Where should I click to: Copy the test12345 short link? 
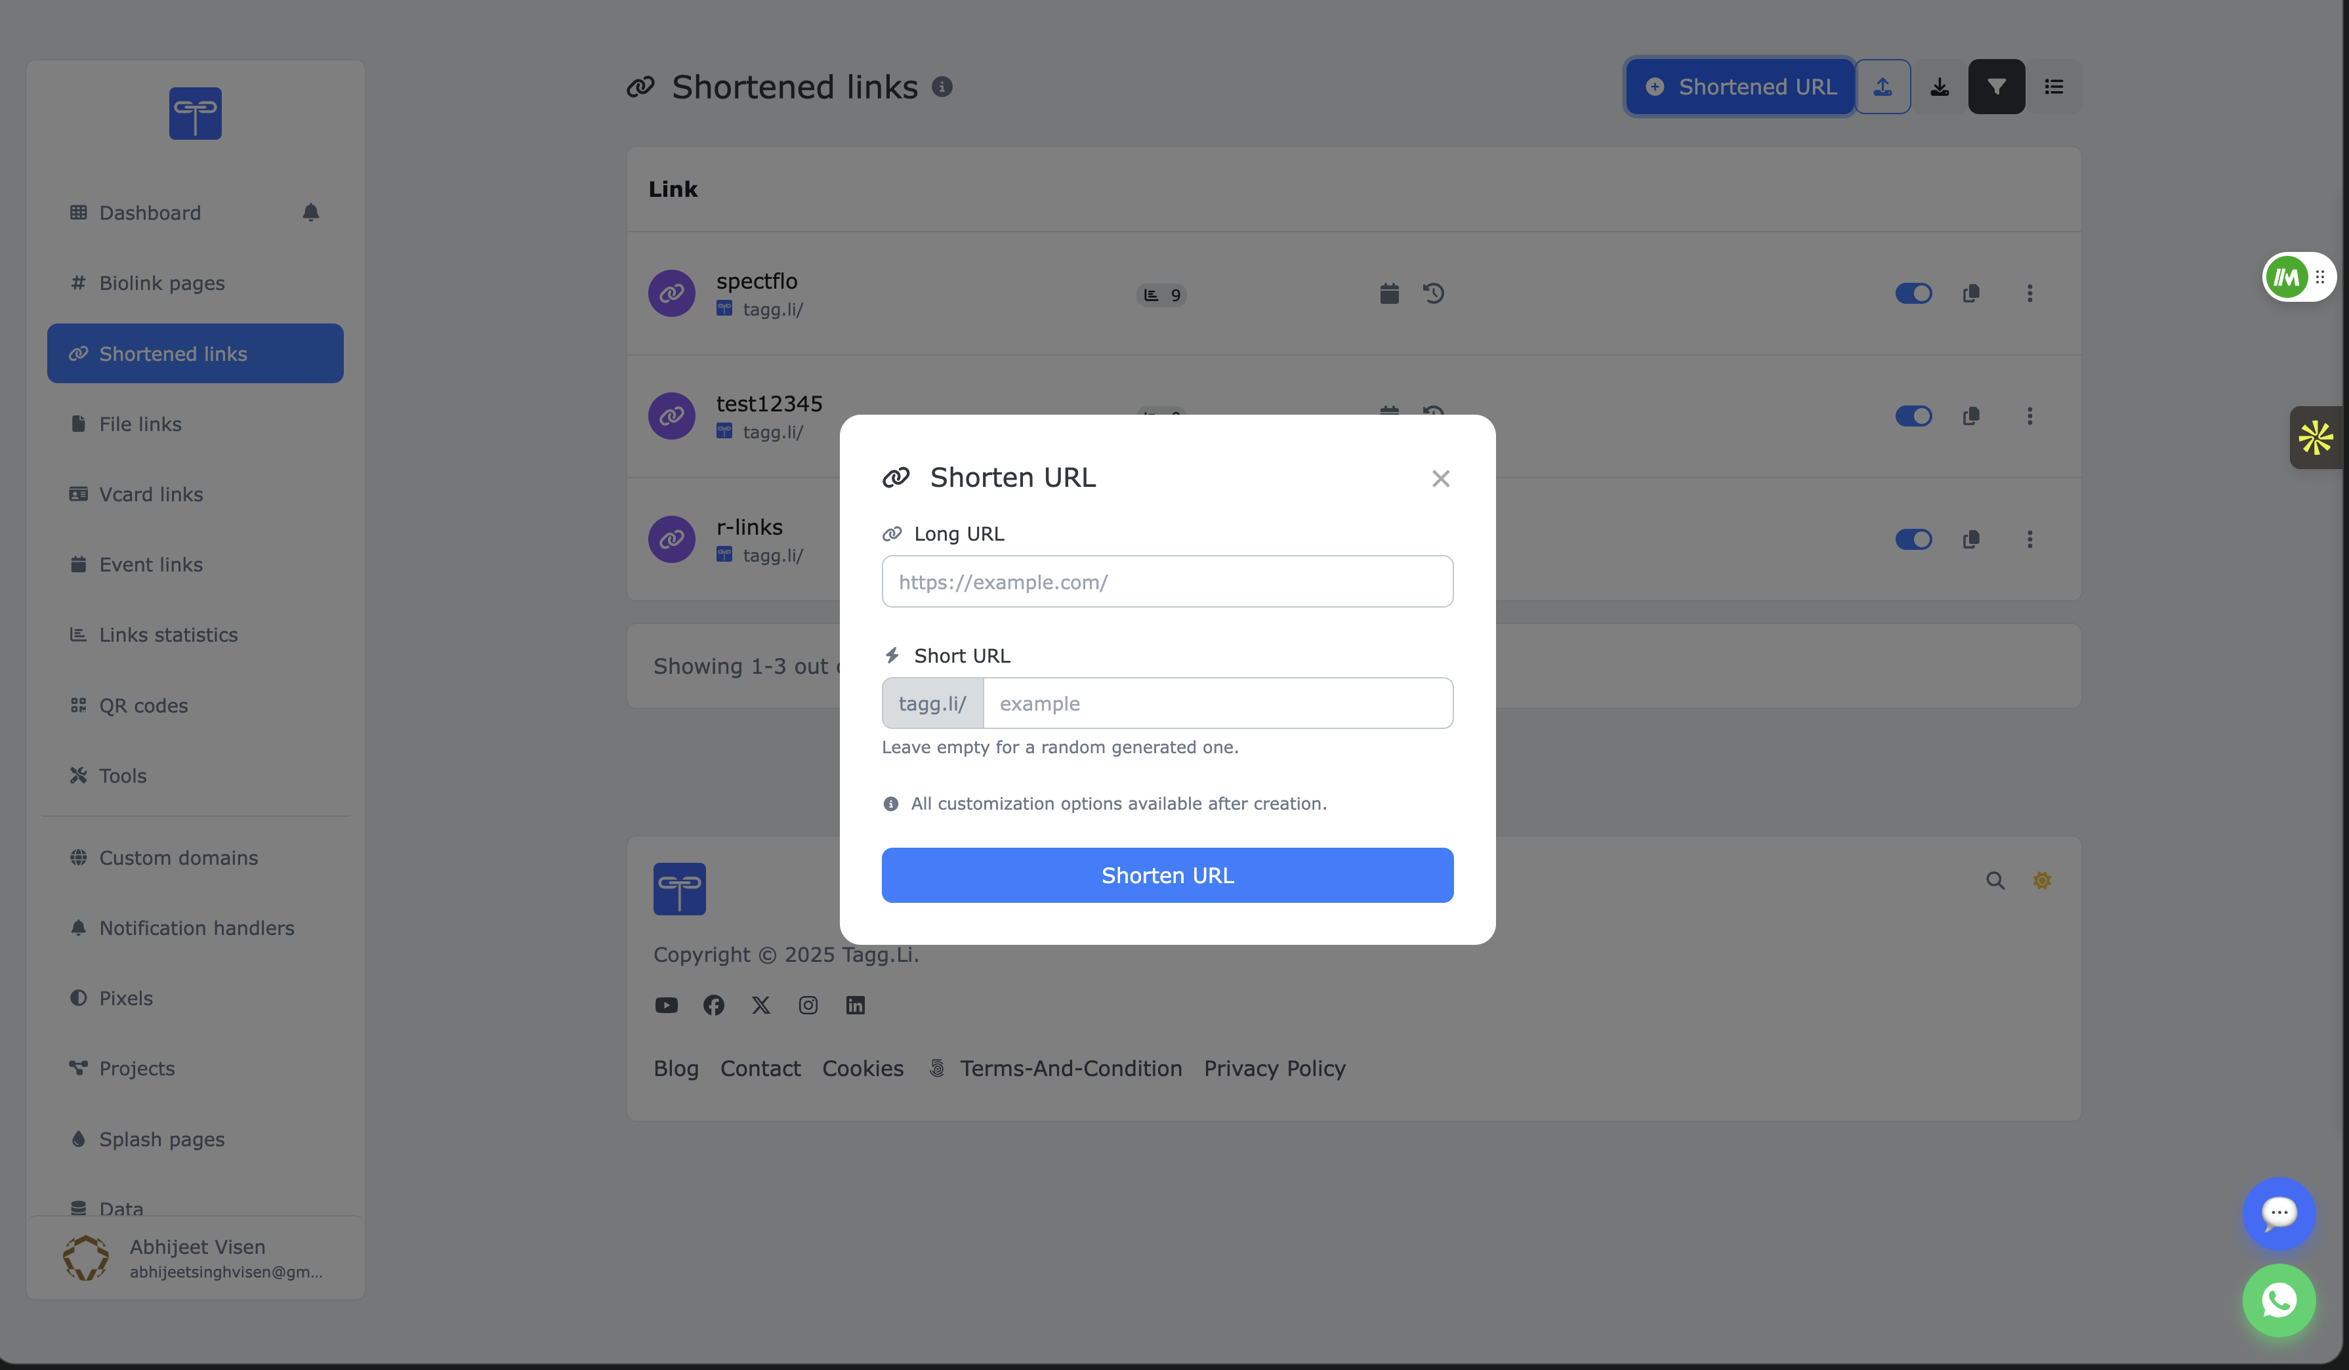click(1972, 416)
